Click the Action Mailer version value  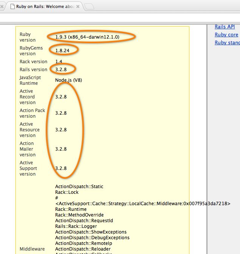coord(61,149)
